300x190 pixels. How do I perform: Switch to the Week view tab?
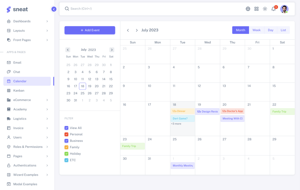pyautogui.click(x=256, y=30)
